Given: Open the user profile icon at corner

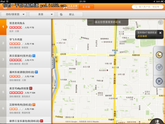Looking at the screenshot, I should (x=157, y=122).
